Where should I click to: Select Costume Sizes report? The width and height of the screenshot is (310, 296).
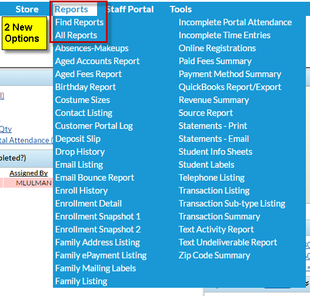82,100
